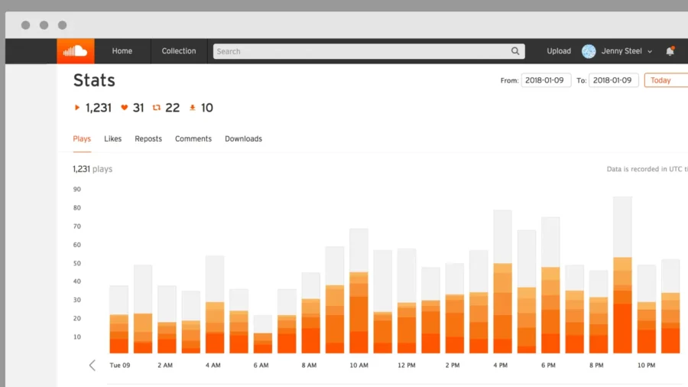Click the SoundCloud logo icon
Viewport: 688px width, 387px height.
coord(76,51)
